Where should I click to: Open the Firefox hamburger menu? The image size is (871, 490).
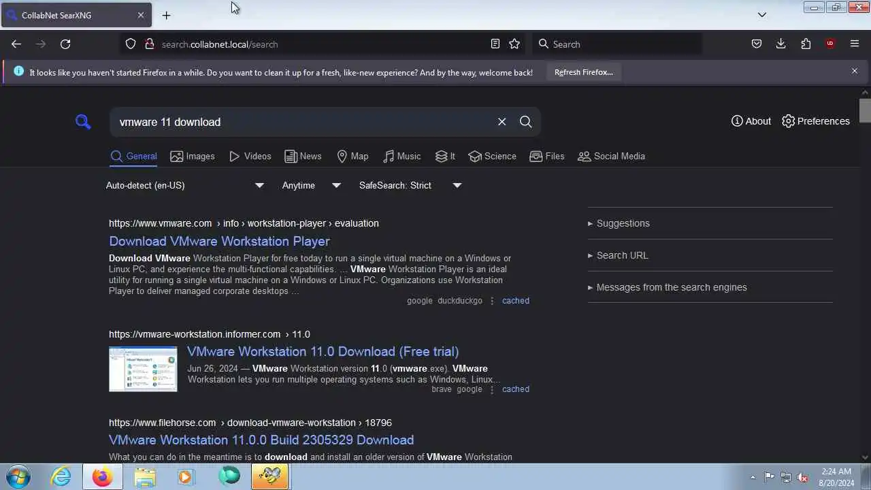click(x=855, y=44)
